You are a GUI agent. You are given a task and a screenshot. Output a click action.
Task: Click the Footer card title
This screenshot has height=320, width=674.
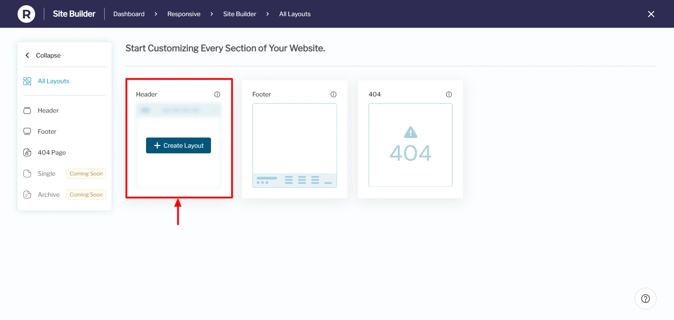coord(262,94)
